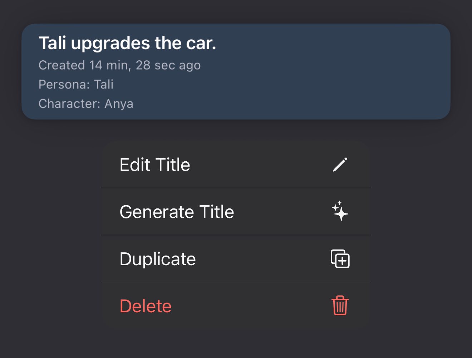Image resolution: width=472 pixels, height=358 pixels.
Task: Click dark background right of context menu
Action: pyautogui.click(x=422, y=236)
